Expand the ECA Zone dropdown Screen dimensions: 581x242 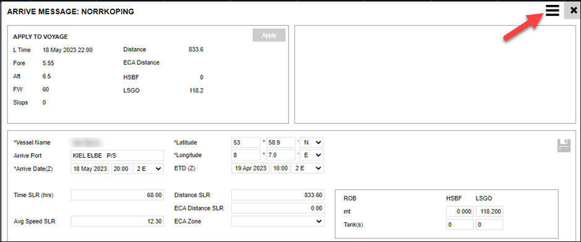point(278,221)
